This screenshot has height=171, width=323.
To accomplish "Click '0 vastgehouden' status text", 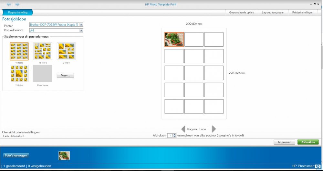I will pos(39,166).
